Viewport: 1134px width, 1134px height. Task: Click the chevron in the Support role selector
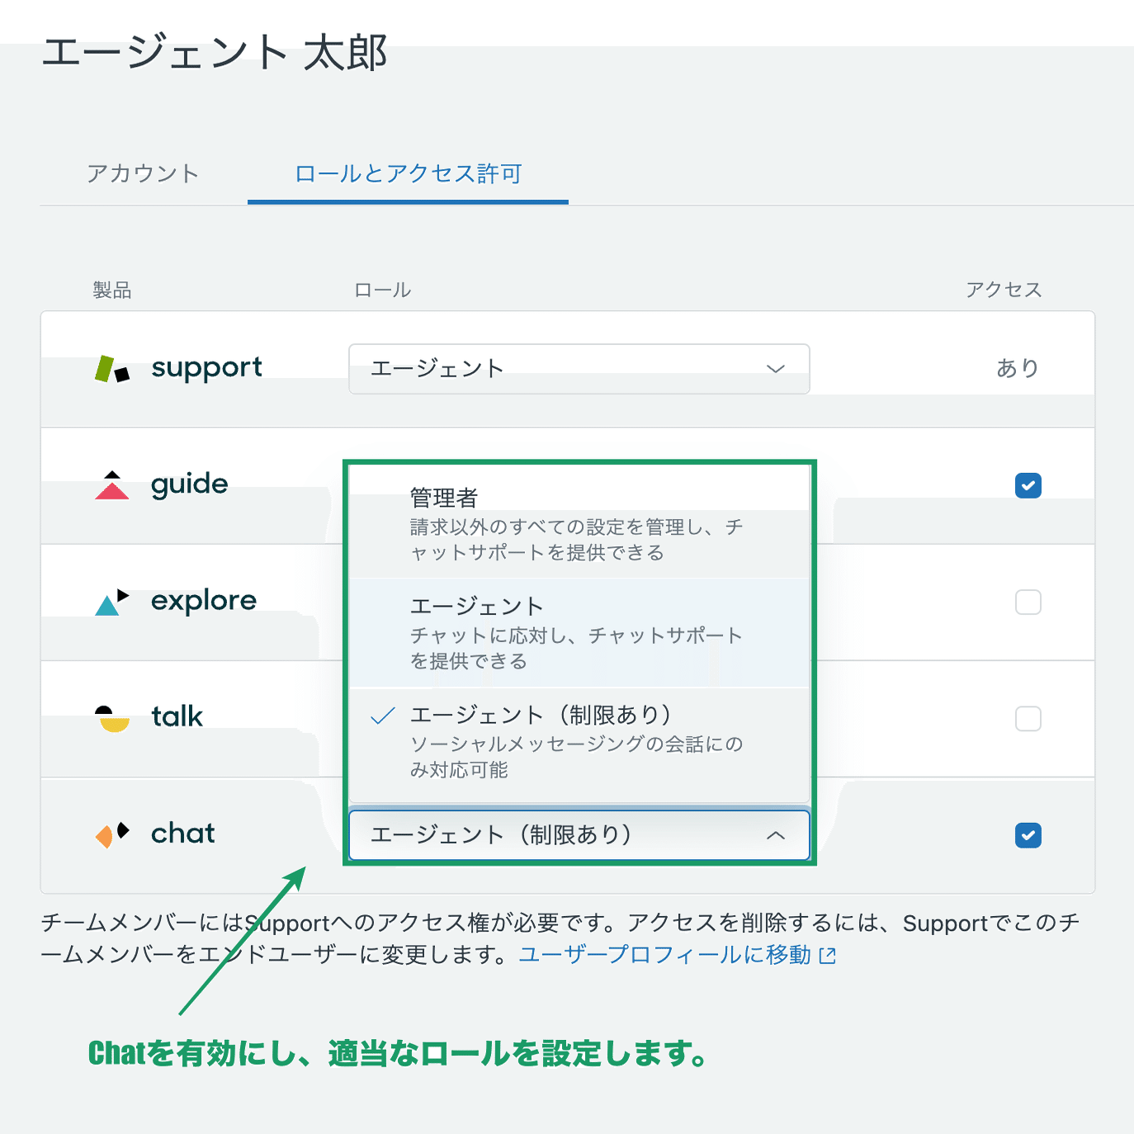coord(775,369)
